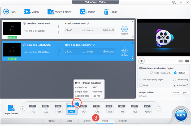The height and width of the screenshot is (126, 191).
Task: Open the Target Format panel
Action: (x=11, y=110)
